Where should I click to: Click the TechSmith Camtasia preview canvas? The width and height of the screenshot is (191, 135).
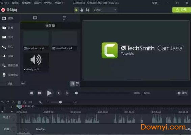tap(136, 50)
